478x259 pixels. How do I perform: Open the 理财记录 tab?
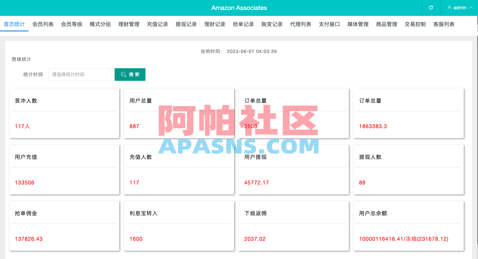215,24
